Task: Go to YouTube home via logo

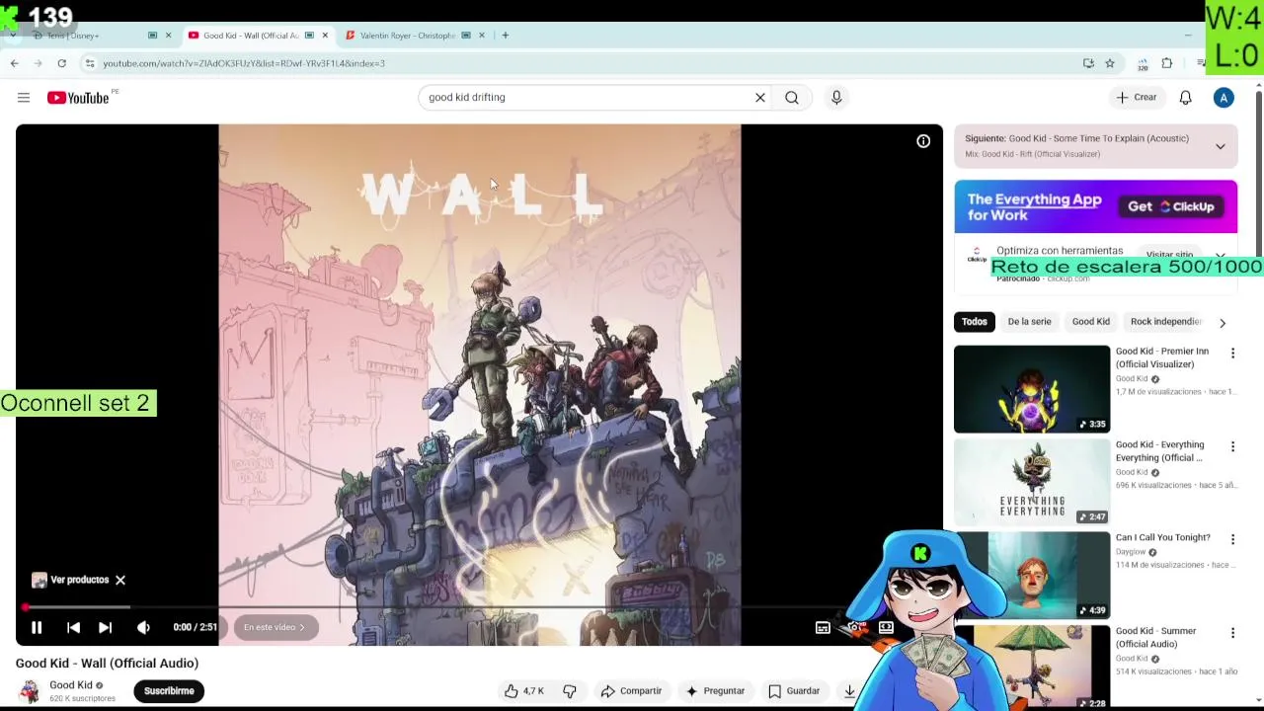Action: 78,98
